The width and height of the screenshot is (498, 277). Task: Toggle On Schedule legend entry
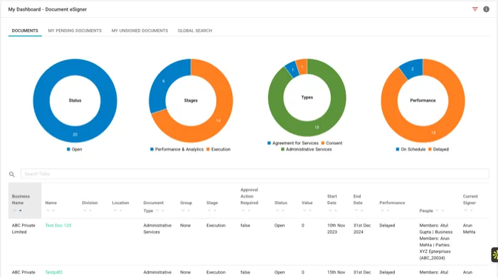tap(410, 149)
